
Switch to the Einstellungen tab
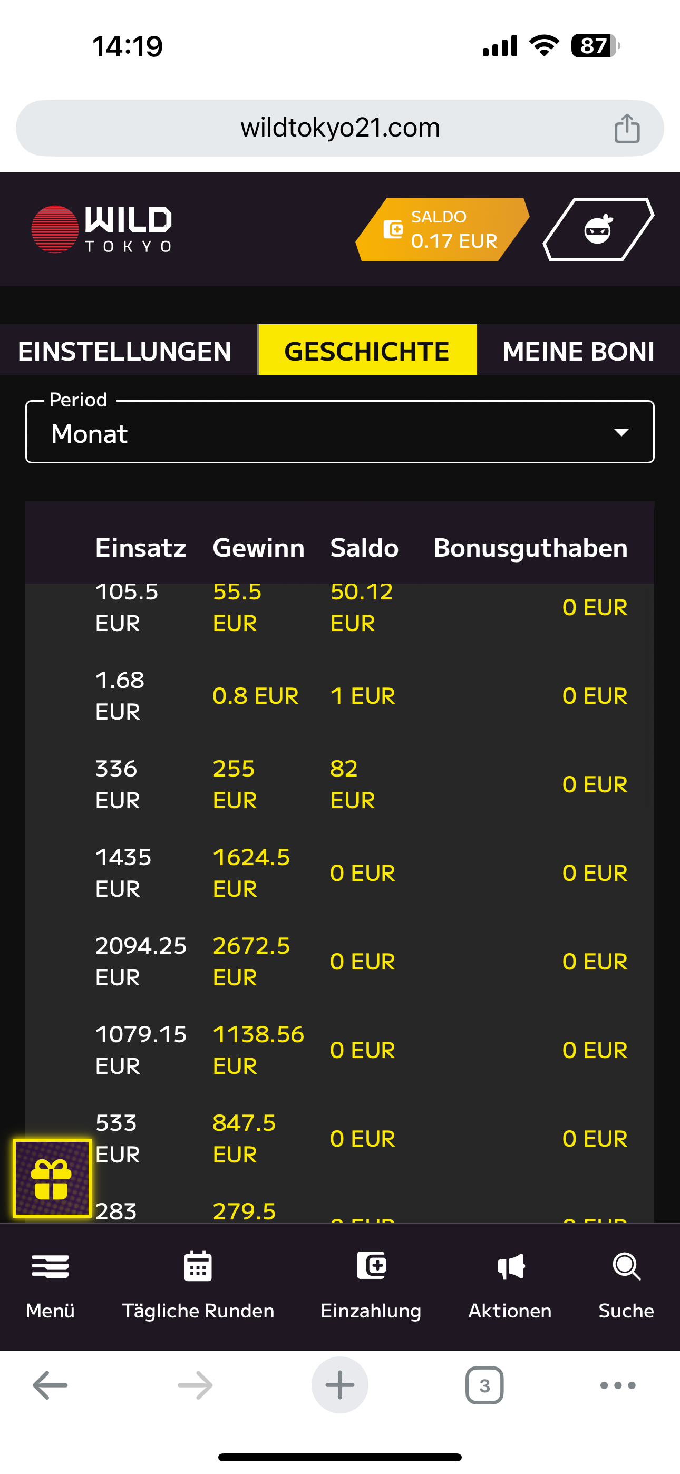(x=125, y=351)
